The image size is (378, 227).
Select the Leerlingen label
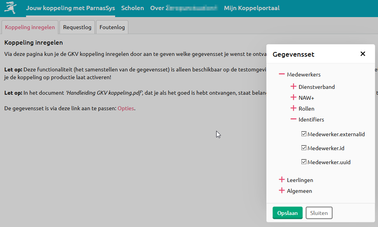click(300, 180)
